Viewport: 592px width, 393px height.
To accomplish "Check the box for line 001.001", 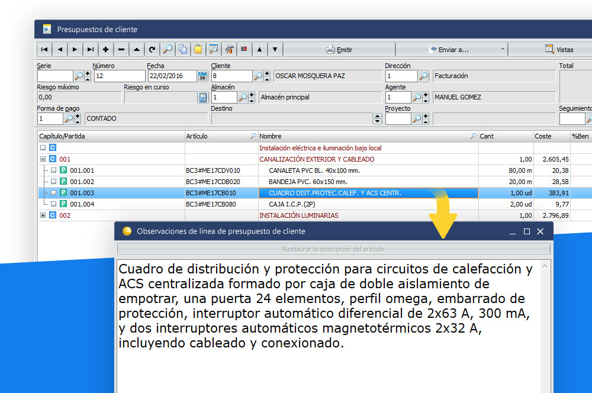I will [x=53, y=170].
